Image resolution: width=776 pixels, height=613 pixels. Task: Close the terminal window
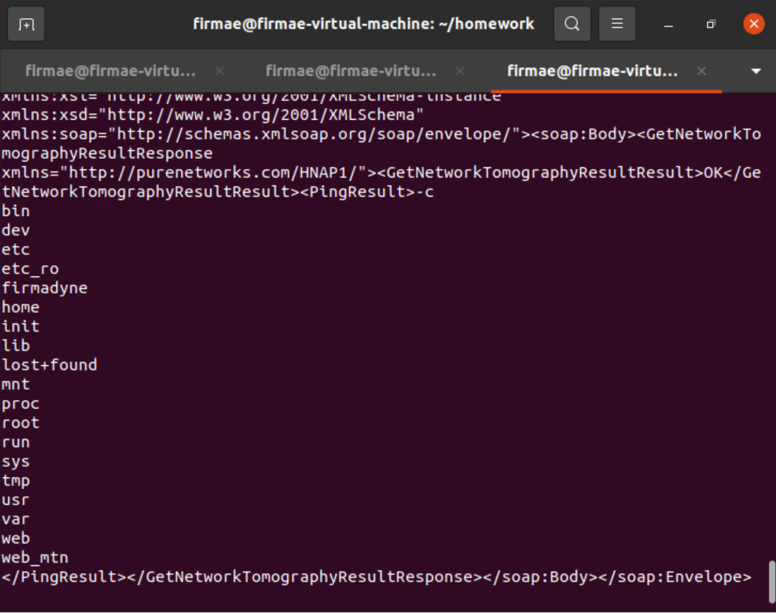[753, 24]
